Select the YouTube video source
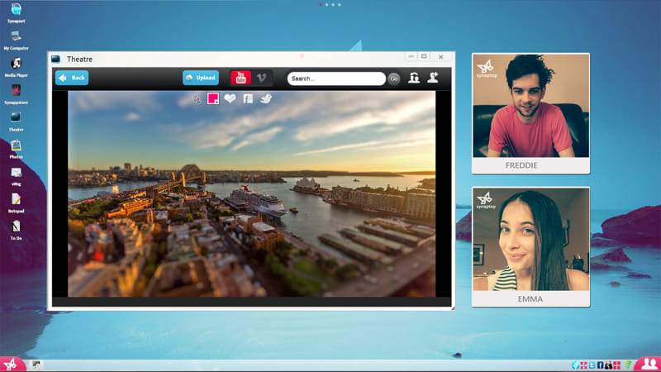 240,78
